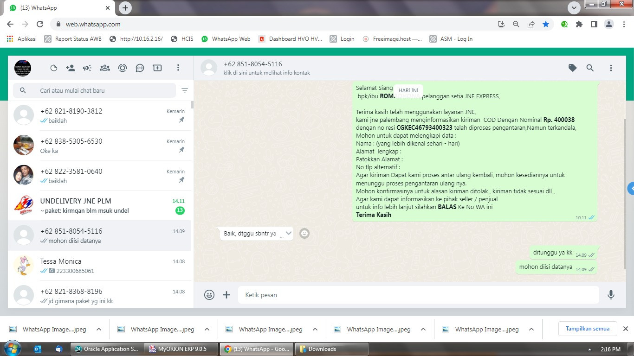Click Tessa Monica's avatar picture
This screenshot has width=634, height=356.
pos(24,266)
